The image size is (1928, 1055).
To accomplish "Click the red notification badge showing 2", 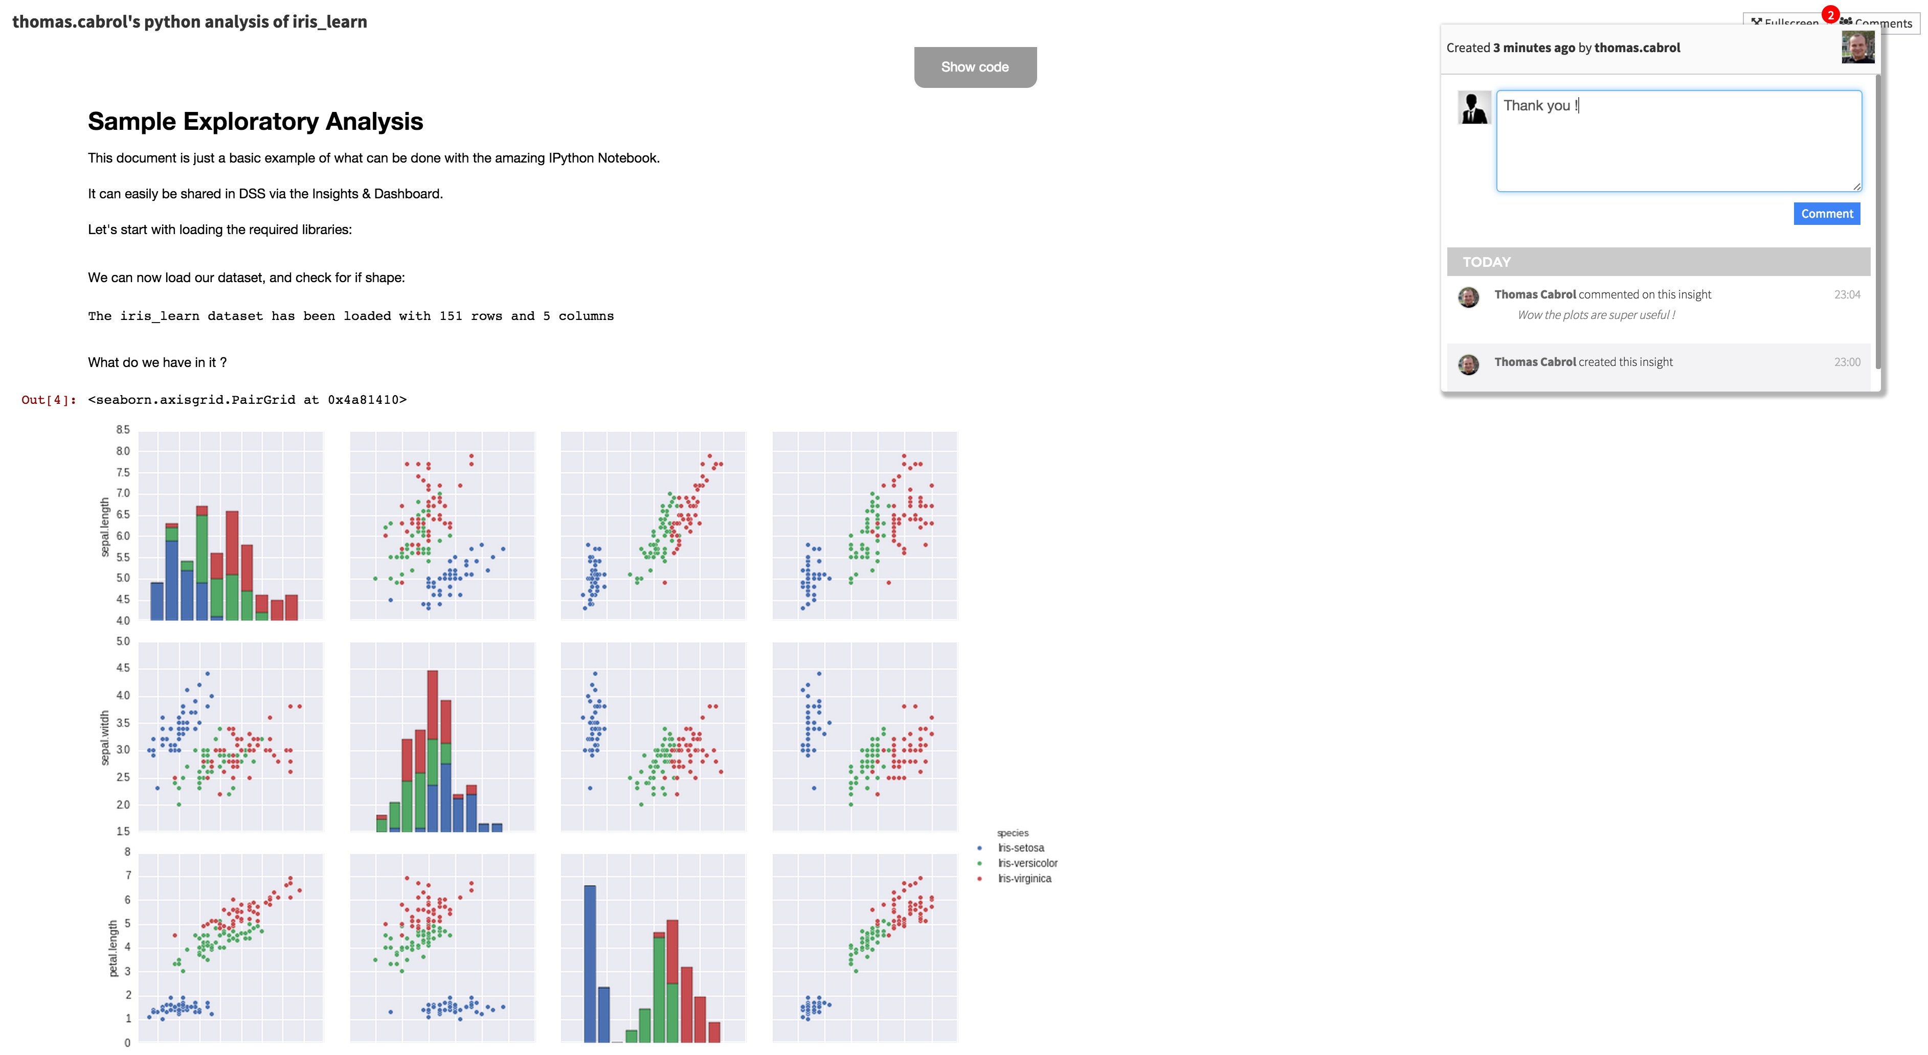I will pyautogui.click(x=1831, y=15).
